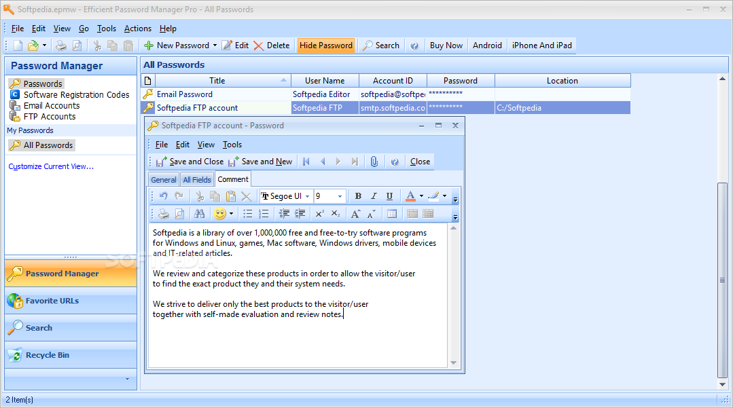Open the Actions menu in main window

tap(137, 29)
